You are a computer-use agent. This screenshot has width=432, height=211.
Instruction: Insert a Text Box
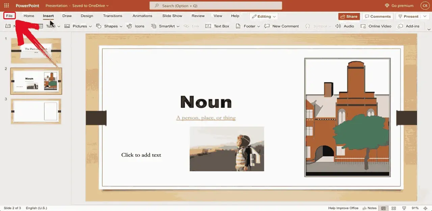(x=217, y=26)
